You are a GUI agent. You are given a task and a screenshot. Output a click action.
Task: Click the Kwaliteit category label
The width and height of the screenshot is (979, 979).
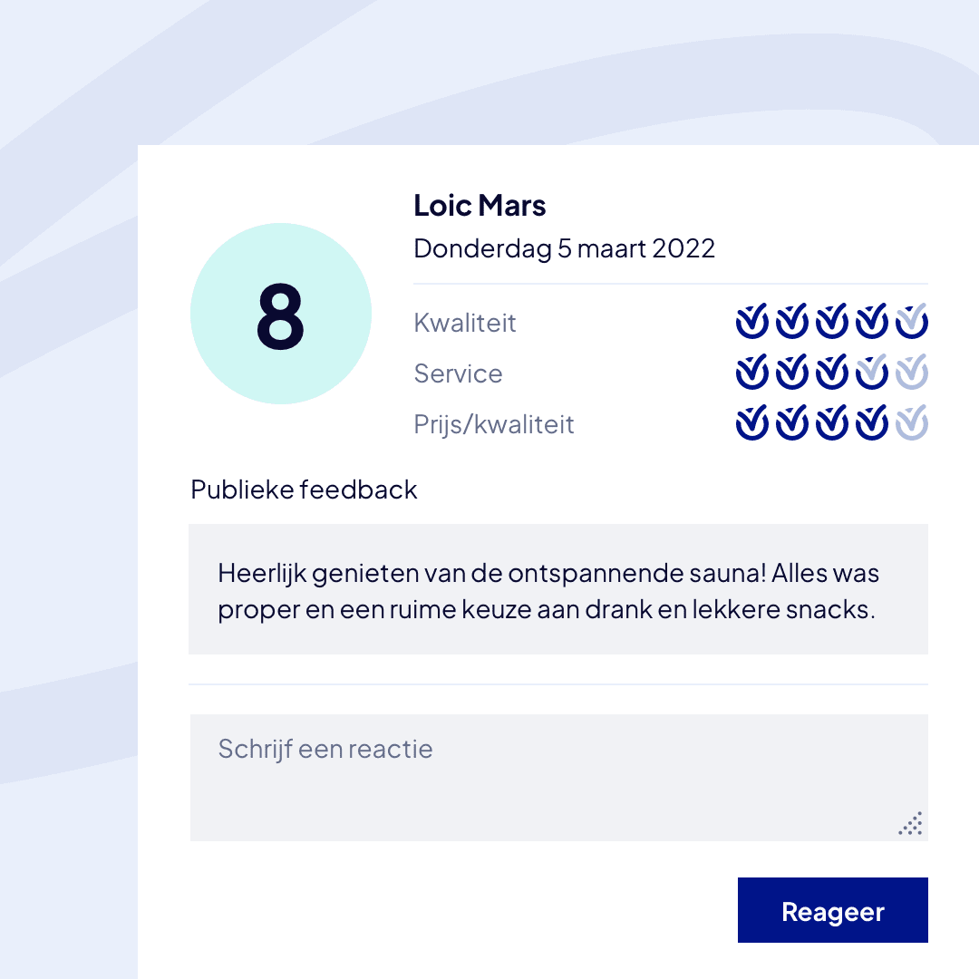(x=465, y=323)
